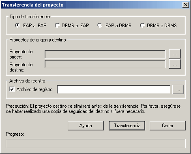Browse for Proyecto de origen file
Screen dimensions: 191x154
pos(175,54)
